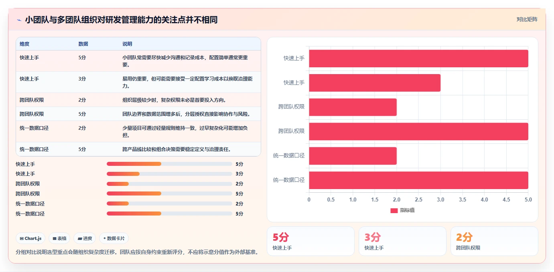
Task: Select the 数据卡片 chip
Action: pyautogui.click(x=114, y=238)
